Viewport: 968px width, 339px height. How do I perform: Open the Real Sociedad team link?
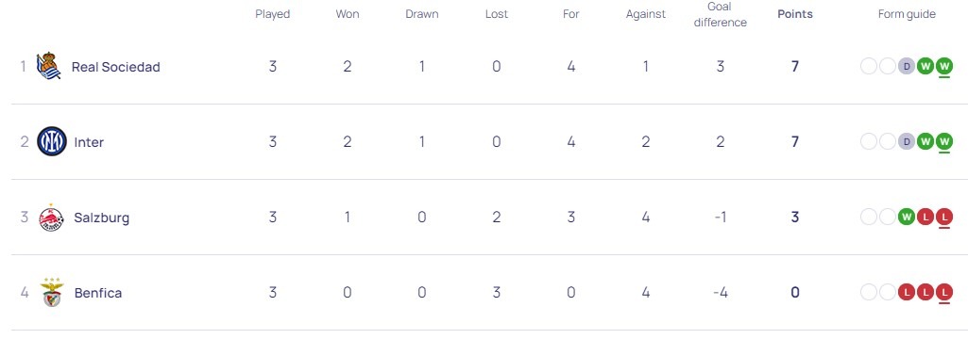coord(116,67)
